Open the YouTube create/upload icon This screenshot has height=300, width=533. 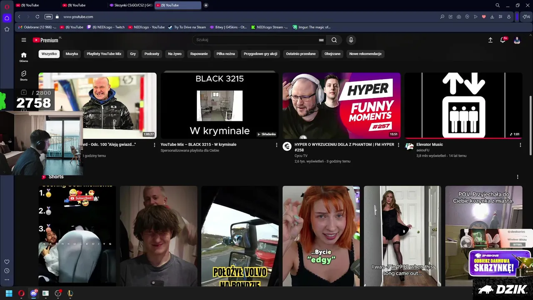tap(491, 40)
